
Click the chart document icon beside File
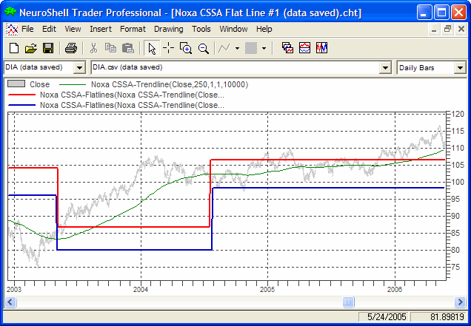coord(12,29)
